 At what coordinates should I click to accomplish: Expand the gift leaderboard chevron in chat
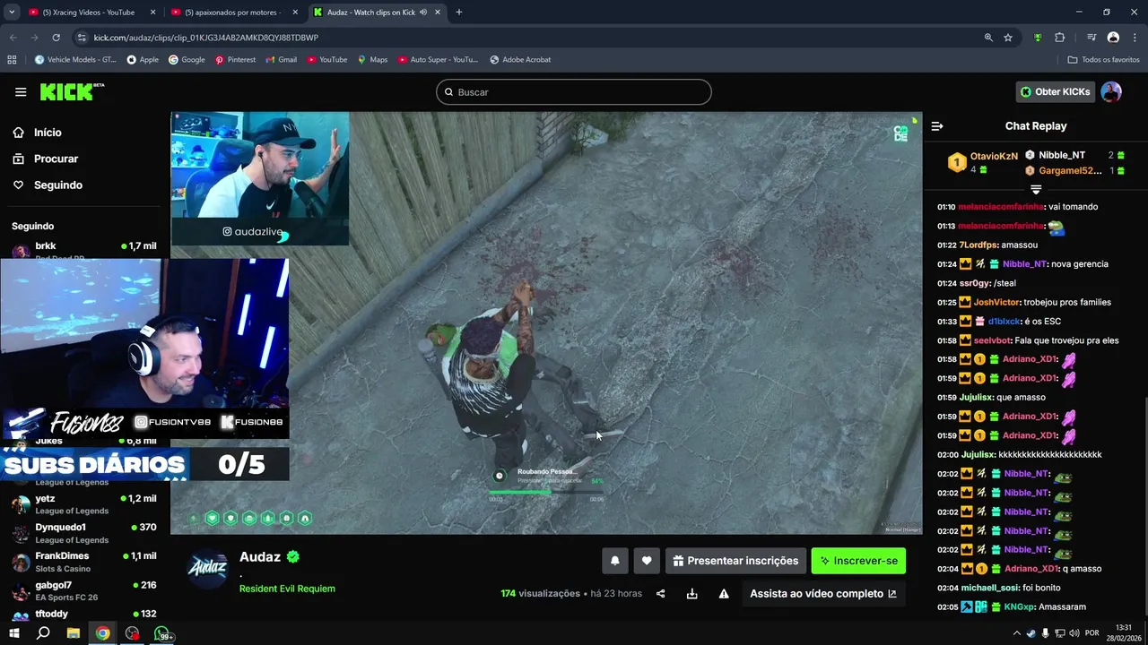(x=1036, y=190)
